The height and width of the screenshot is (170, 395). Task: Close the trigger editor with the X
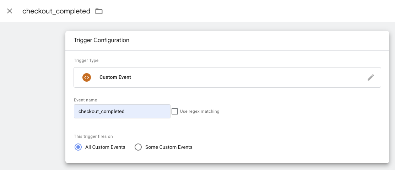[x=10, y=11]
